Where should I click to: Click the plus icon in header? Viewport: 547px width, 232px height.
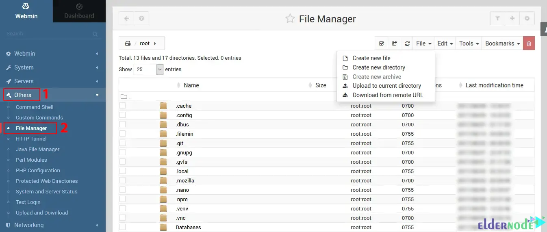coord(512,18)
